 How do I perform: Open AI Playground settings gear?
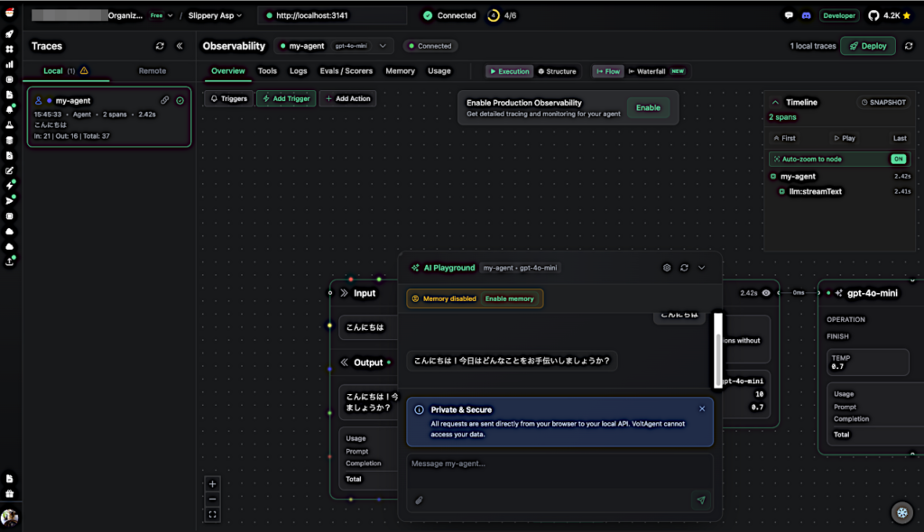(667, 268)
